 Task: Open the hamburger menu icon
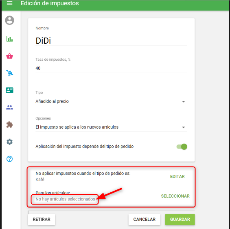(9, 3)
